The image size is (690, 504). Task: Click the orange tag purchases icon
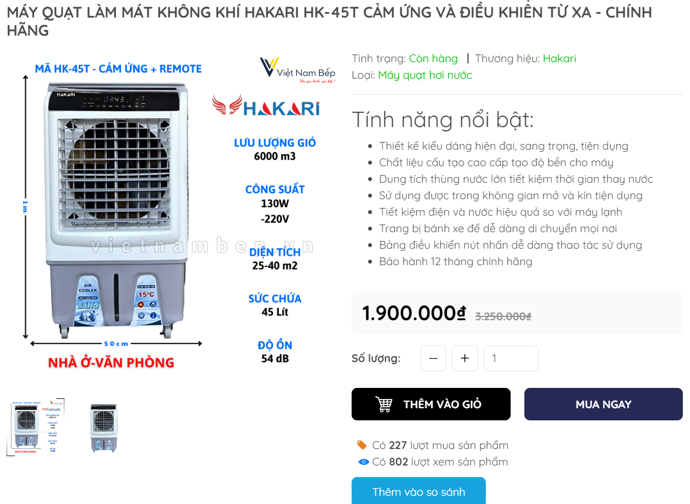tap(362, 445)
